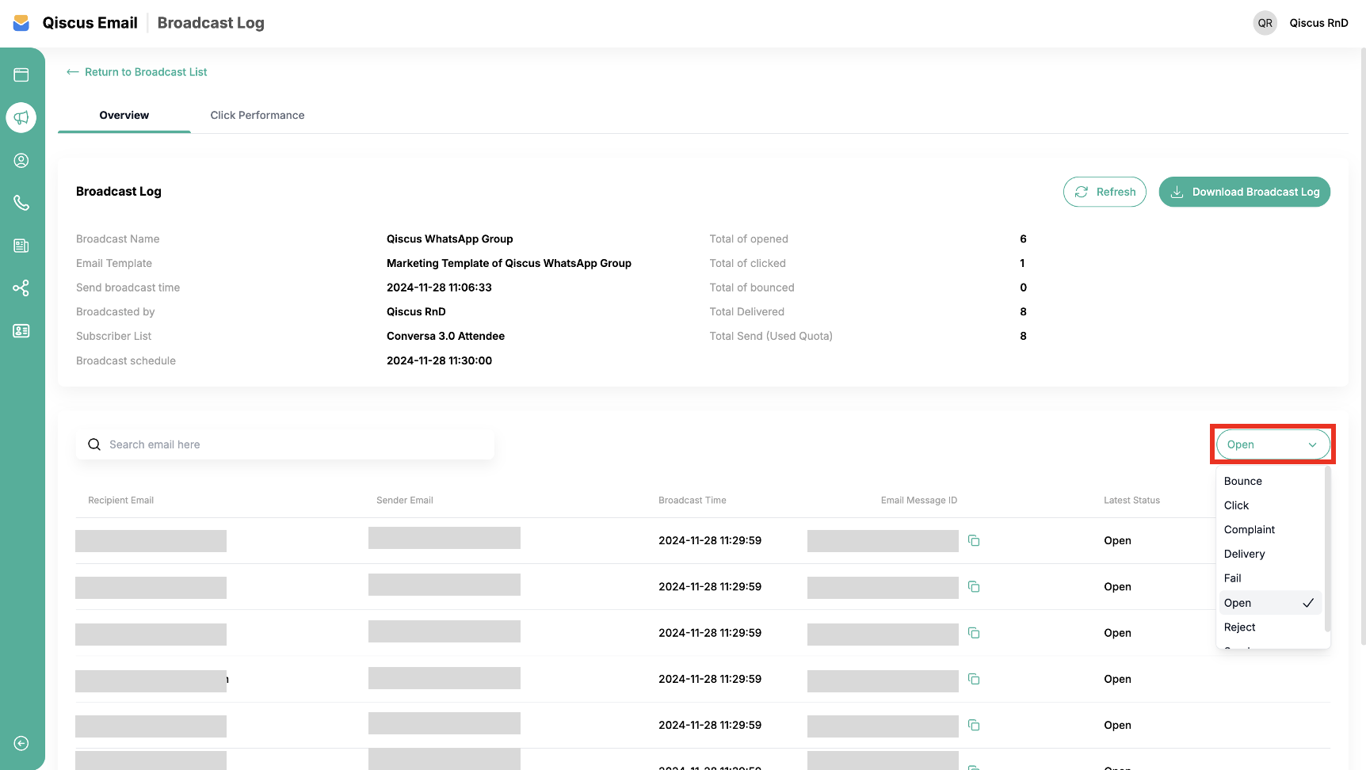Select Click in status filter list
Image resolution: width=1366 pixels, height=770 pixels.
(x=1270, y=505)
